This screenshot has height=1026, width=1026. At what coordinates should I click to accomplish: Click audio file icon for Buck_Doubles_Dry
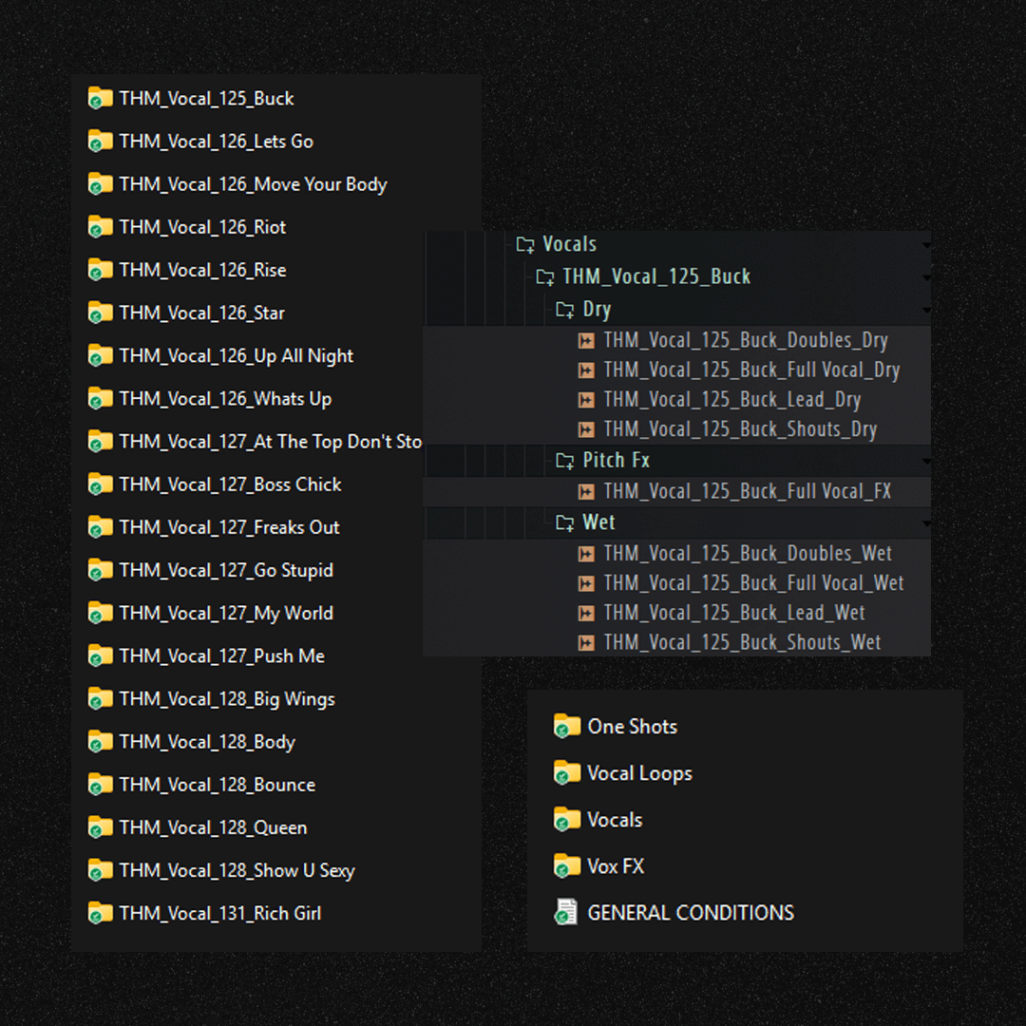pos(587,341)
